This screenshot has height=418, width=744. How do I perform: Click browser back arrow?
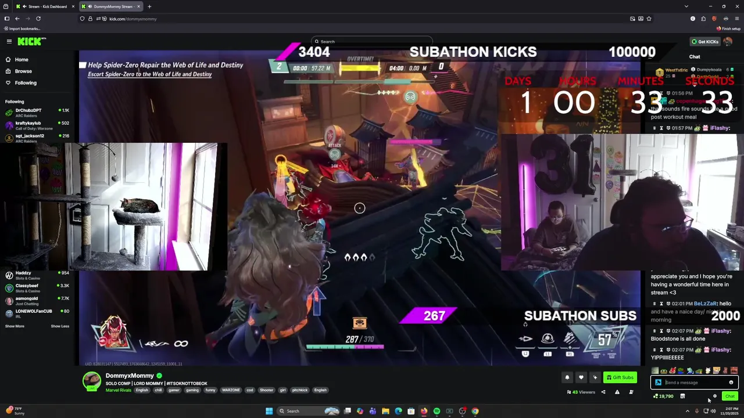pos(17,19)
